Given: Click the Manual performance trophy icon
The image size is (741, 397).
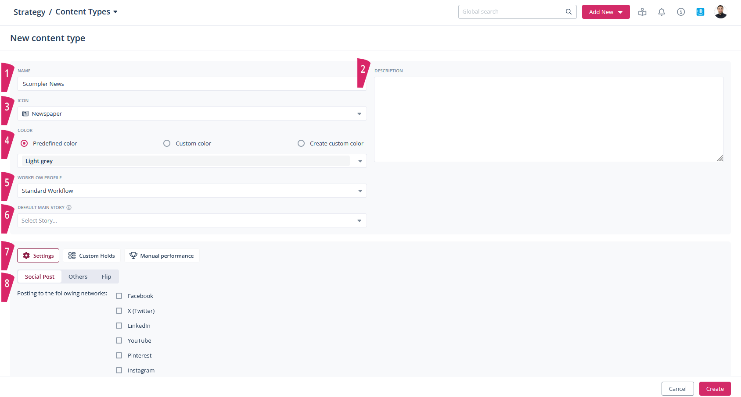Looking at the screenshot, I should pyautogui.click(x=133, y=255).
